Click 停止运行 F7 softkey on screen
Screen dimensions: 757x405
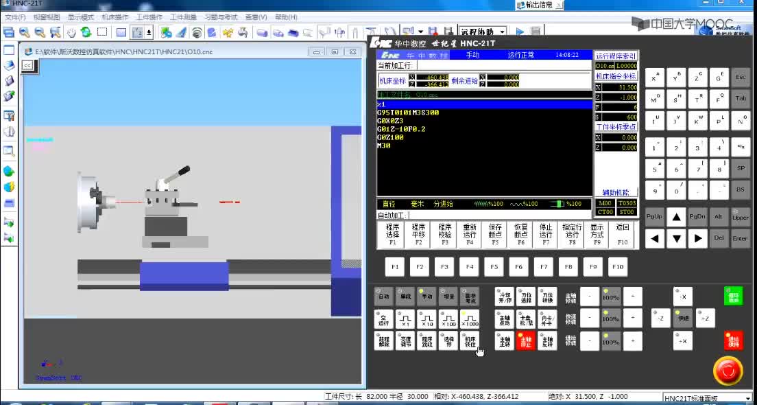pos(546,235)
